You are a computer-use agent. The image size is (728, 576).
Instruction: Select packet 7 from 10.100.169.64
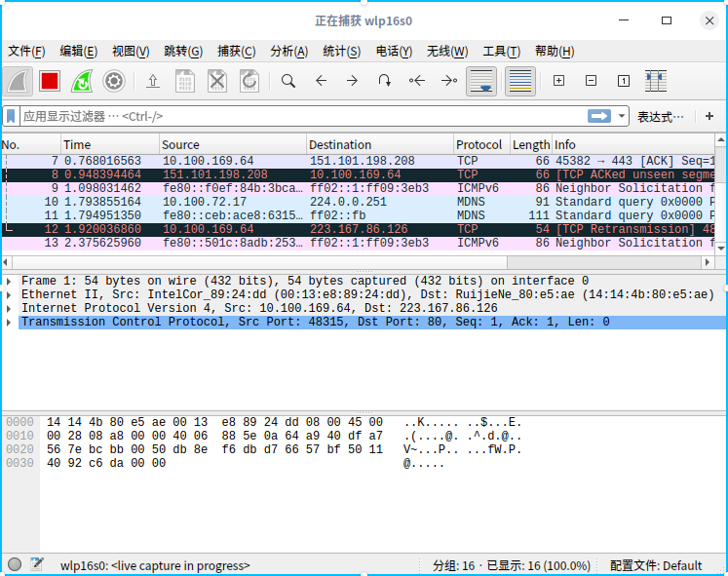point(358,161)
